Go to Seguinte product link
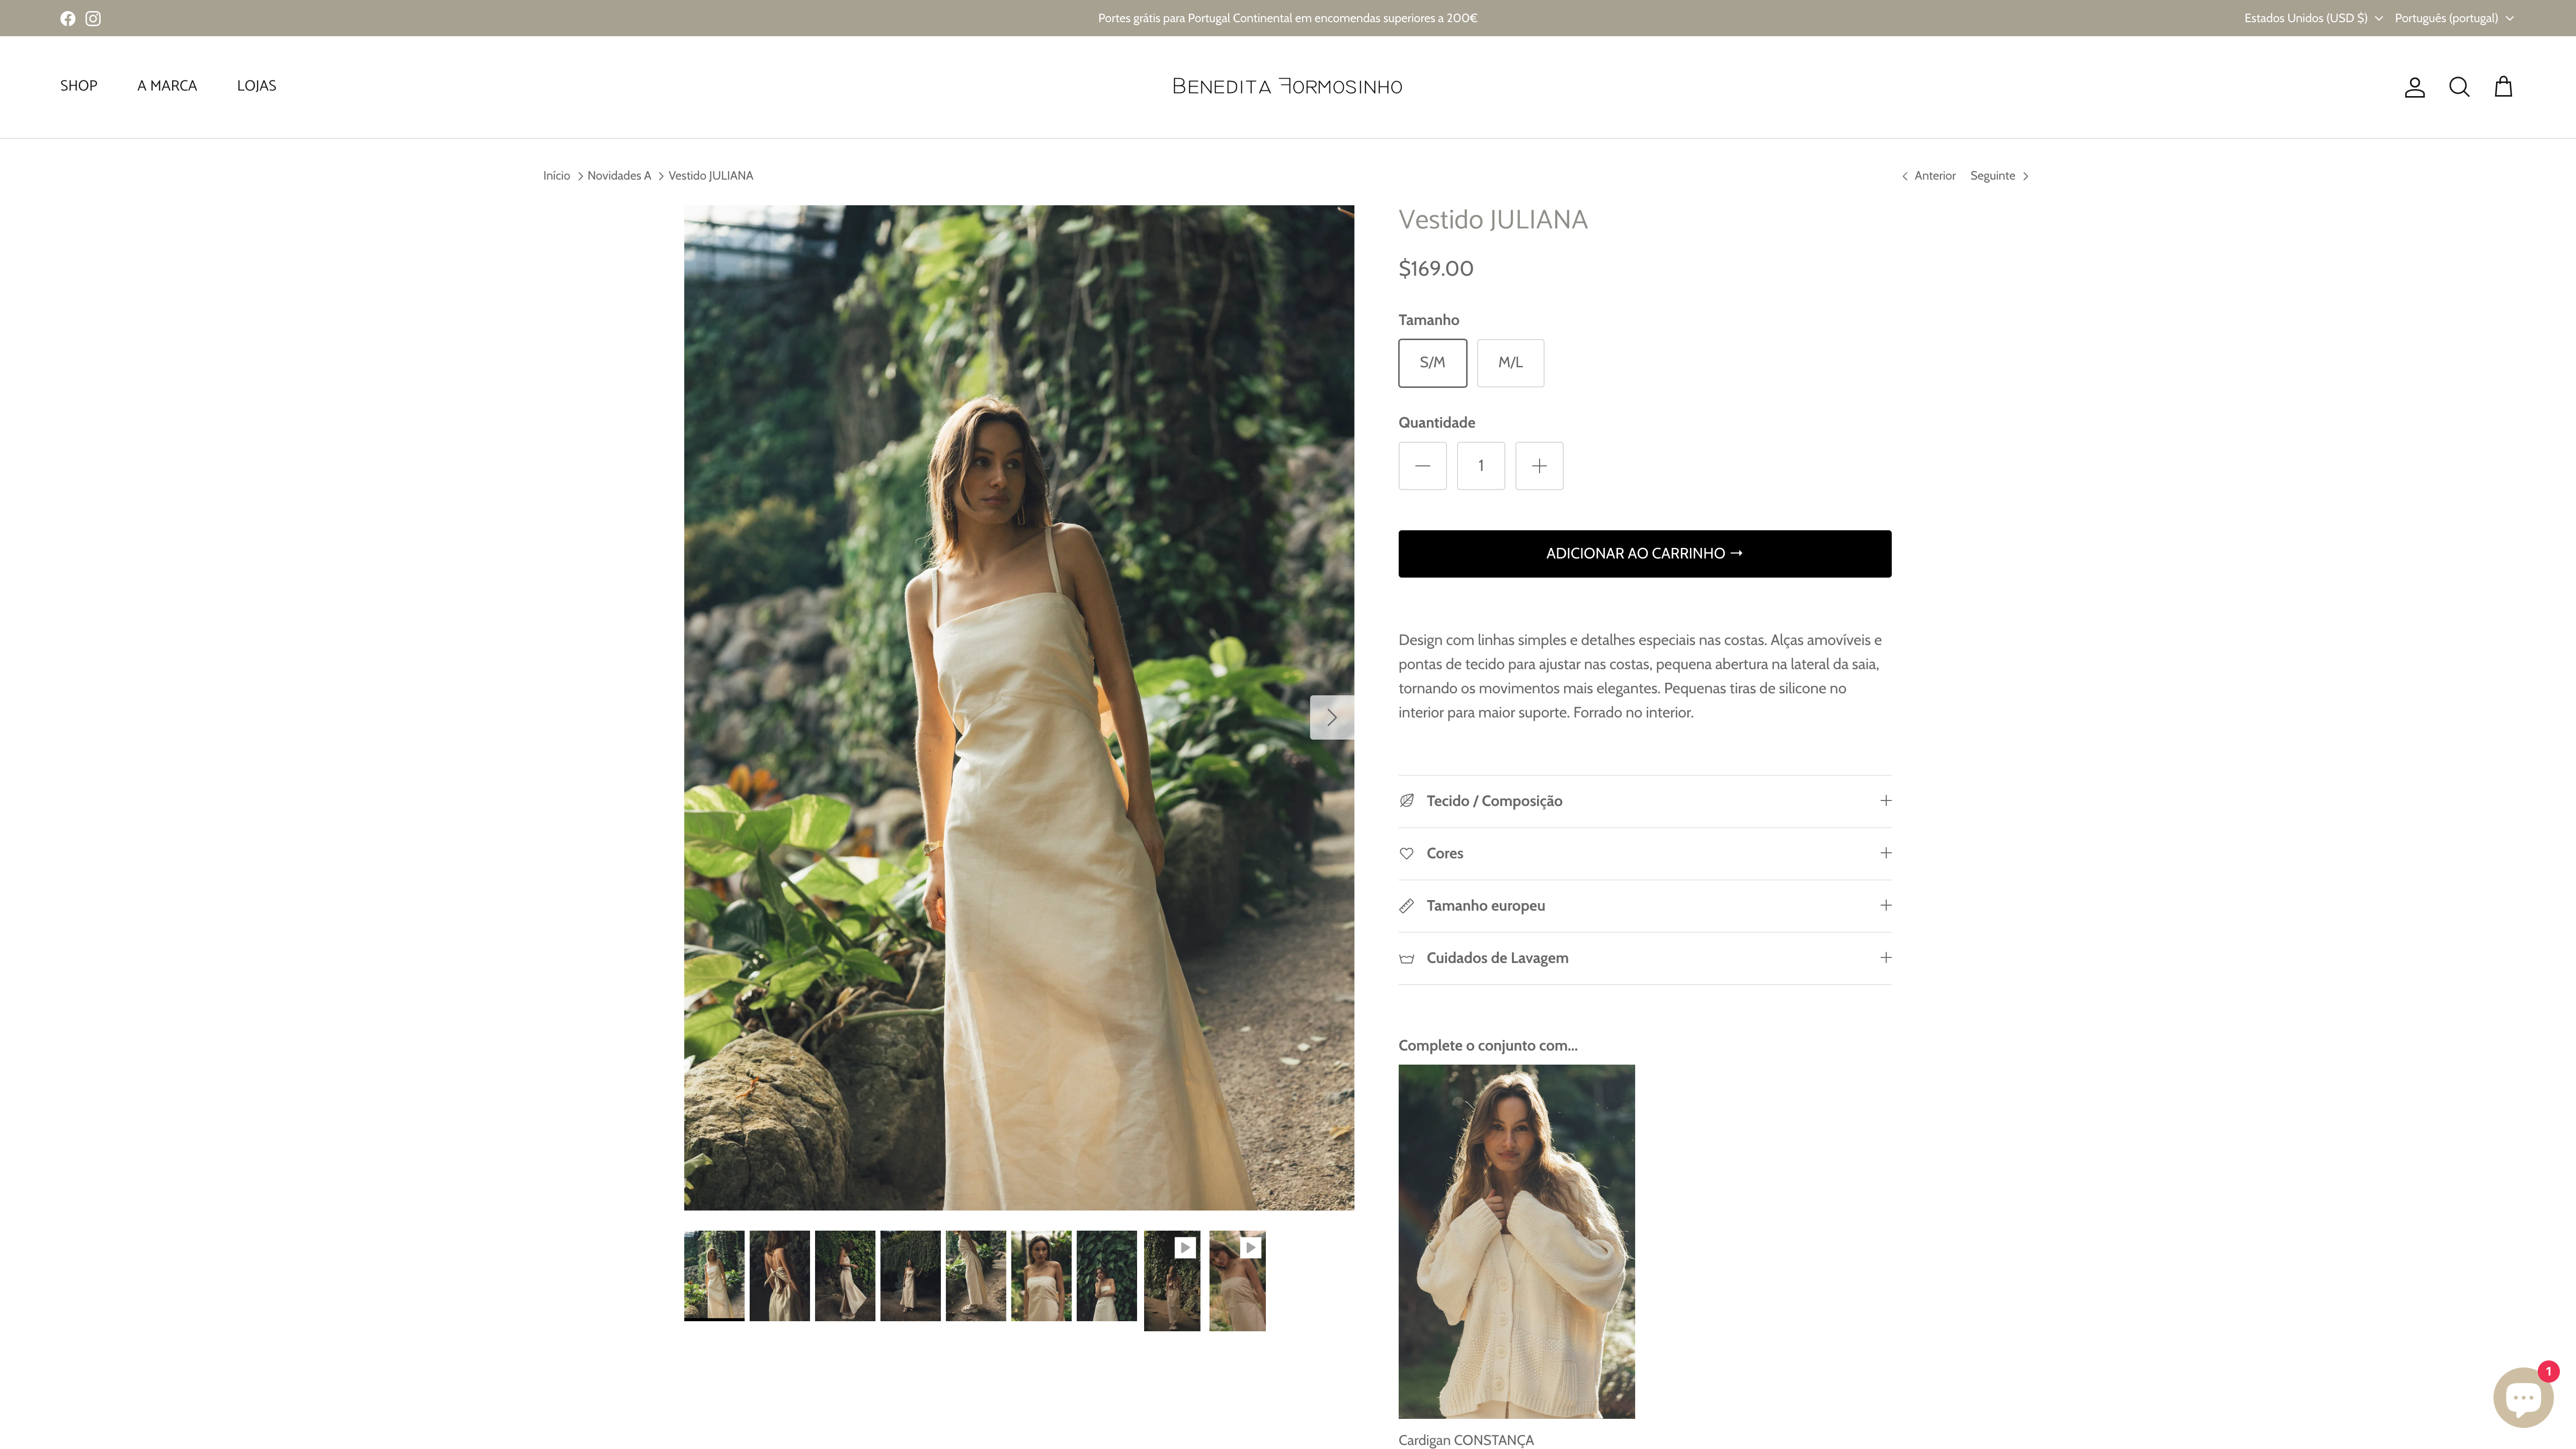 (x=1998, y=176)
